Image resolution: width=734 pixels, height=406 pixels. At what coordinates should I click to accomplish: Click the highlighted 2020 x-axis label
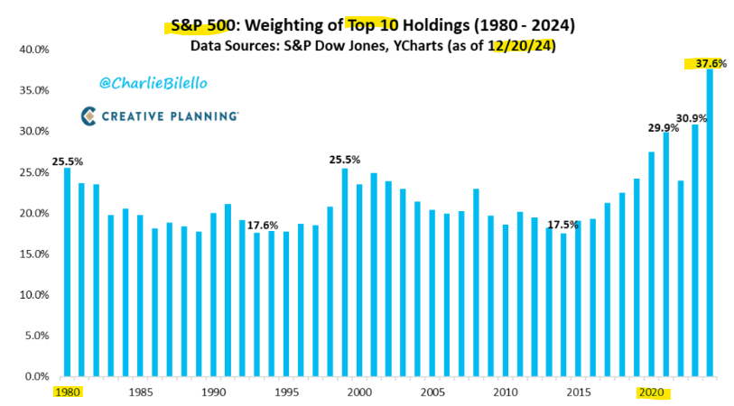[651, 392]
